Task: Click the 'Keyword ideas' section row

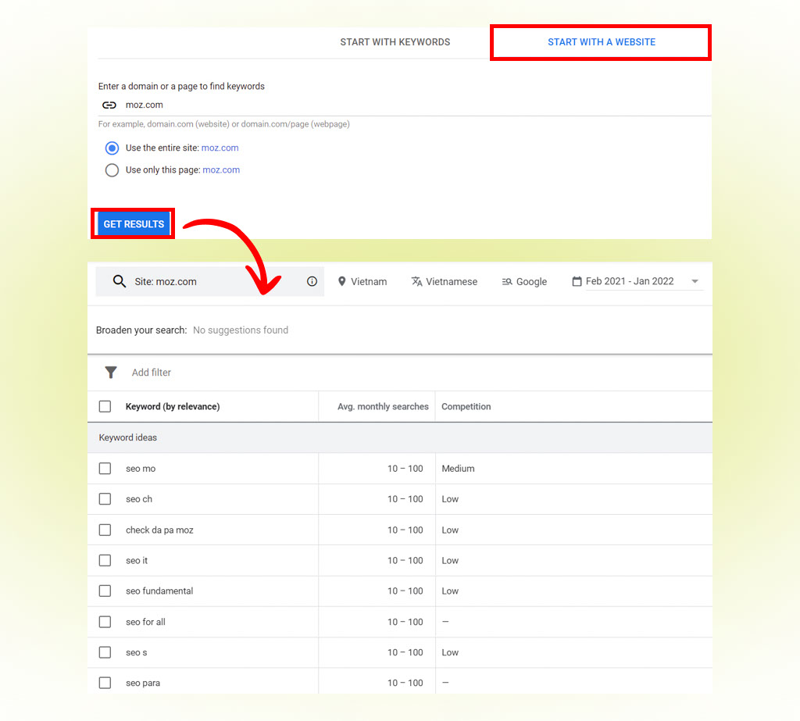Action: 399,437
